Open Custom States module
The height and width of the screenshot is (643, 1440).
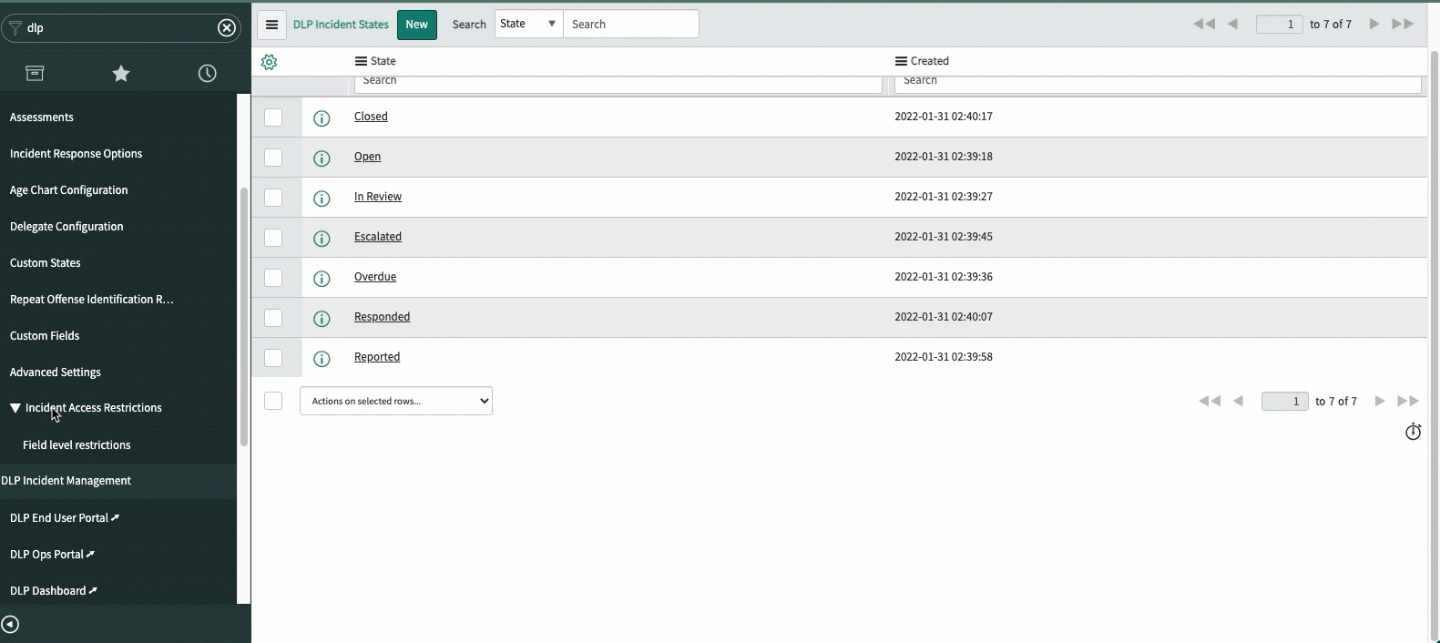coord(46,263)
